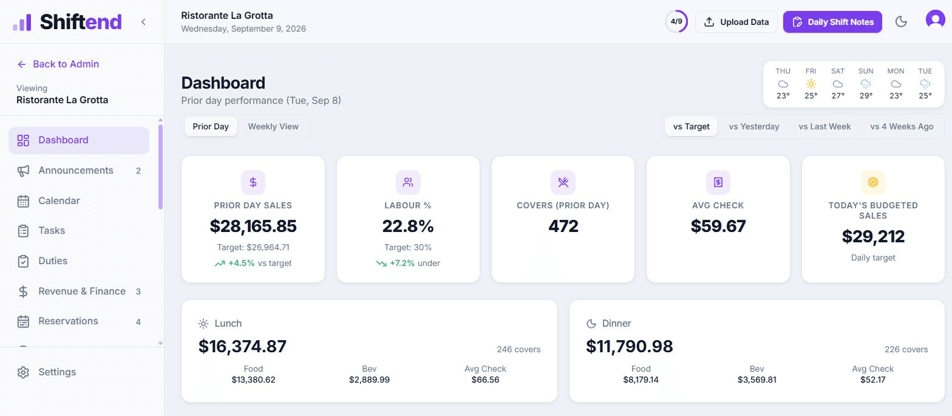Click the upward trend arrow icon
The height and width of the screenshot is (416, 952).
(220, 264)
